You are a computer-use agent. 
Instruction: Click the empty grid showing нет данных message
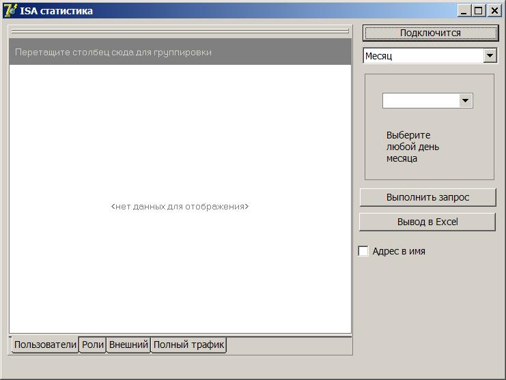(180, 206)
